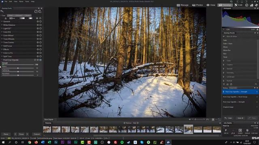Click the Show Original button
This screenshot has height=145, width=259.
(x=49, y=120)
